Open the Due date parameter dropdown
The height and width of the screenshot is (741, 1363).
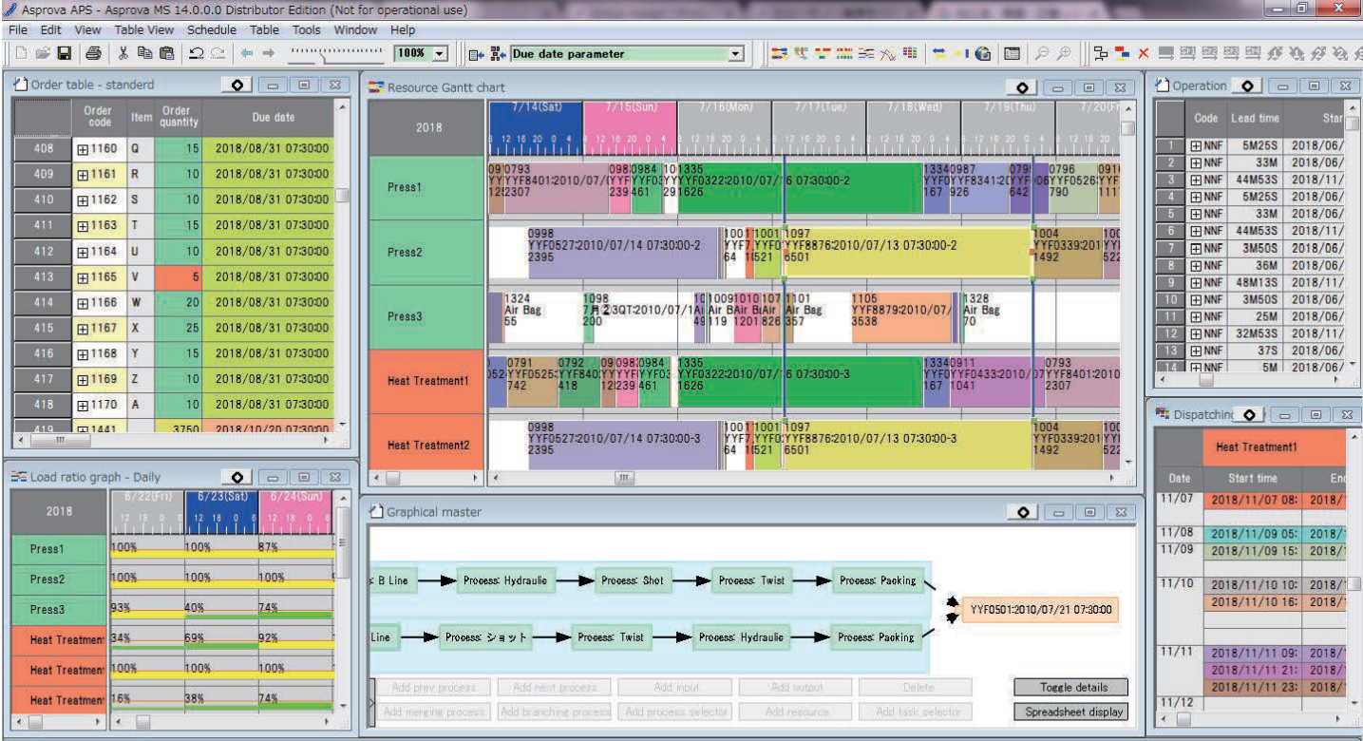point(735,54)
